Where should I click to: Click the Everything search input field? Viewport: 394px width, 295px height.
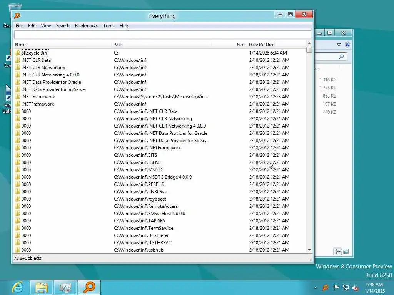pos(163,34)
